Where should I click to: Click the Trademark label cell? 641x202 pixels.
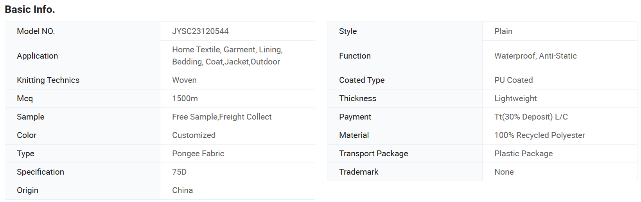pos(405,172)
